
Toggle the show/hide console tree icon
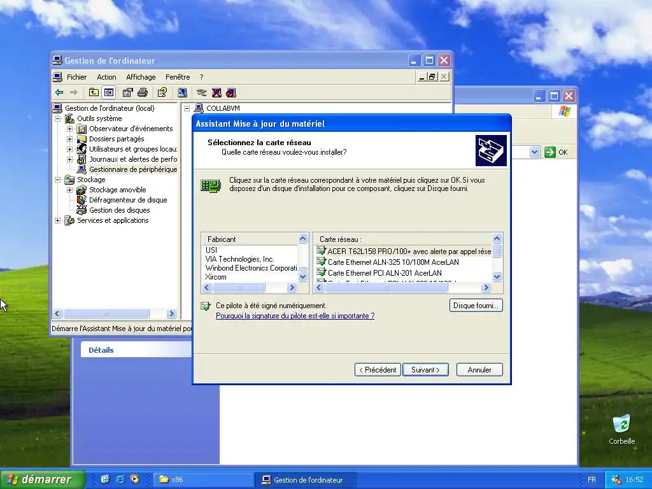pos(109,92)
